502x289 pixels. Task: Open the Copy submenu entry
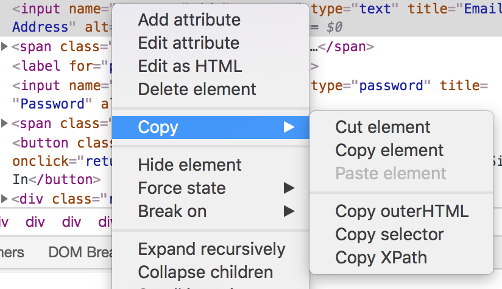tap(210, 127)
